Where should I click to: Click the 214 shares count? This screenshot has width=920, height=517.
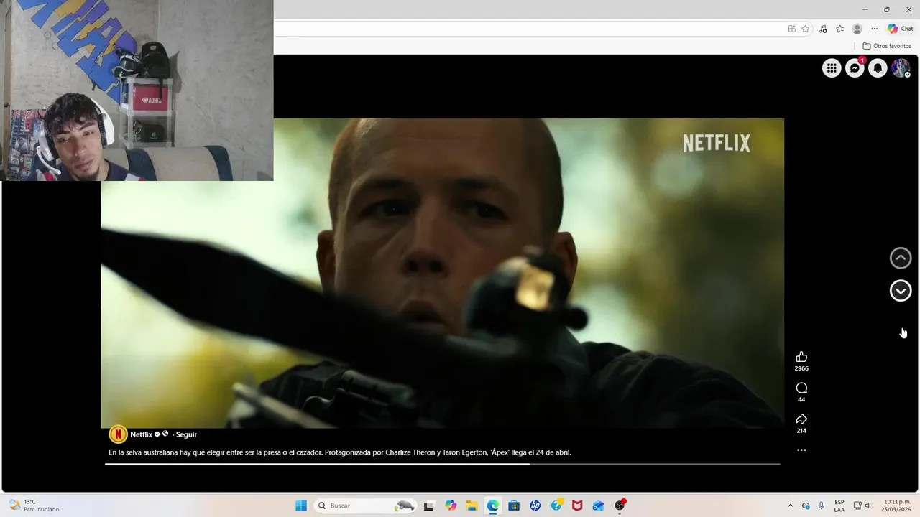click(x=801, y=431)
